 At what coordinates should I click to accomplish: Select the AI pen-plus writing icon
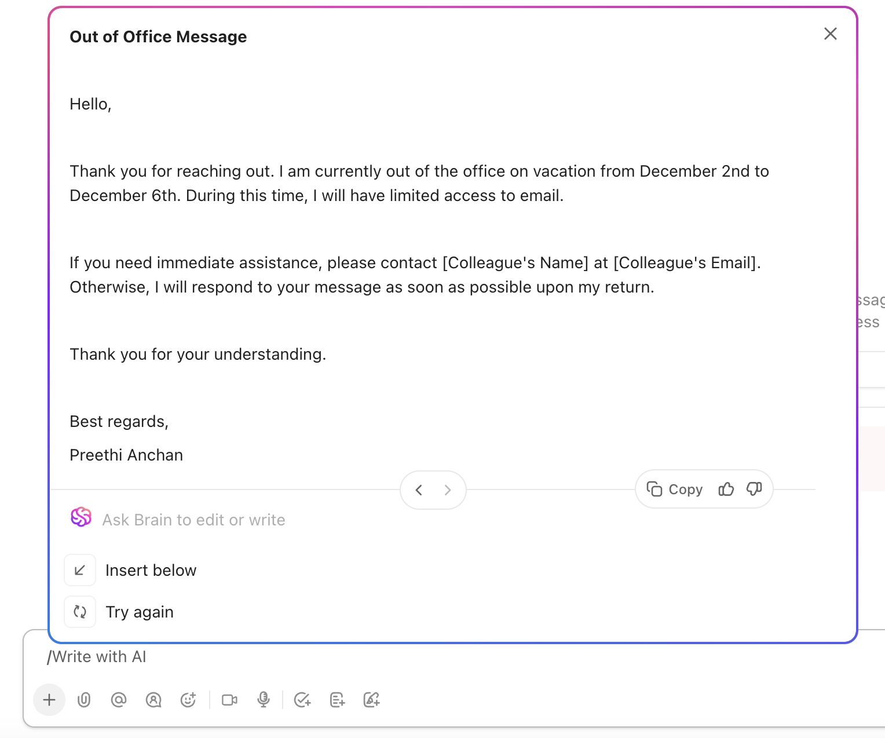coord(371,700)
